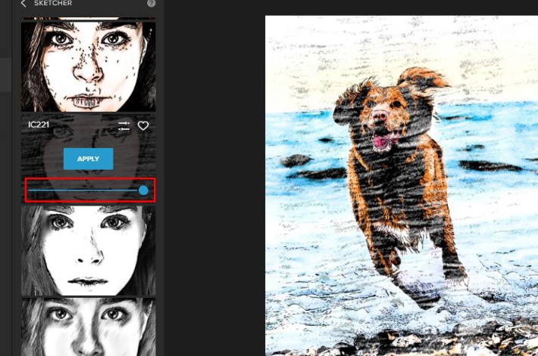Click the blue Apply button

click(x=88, y=159)
